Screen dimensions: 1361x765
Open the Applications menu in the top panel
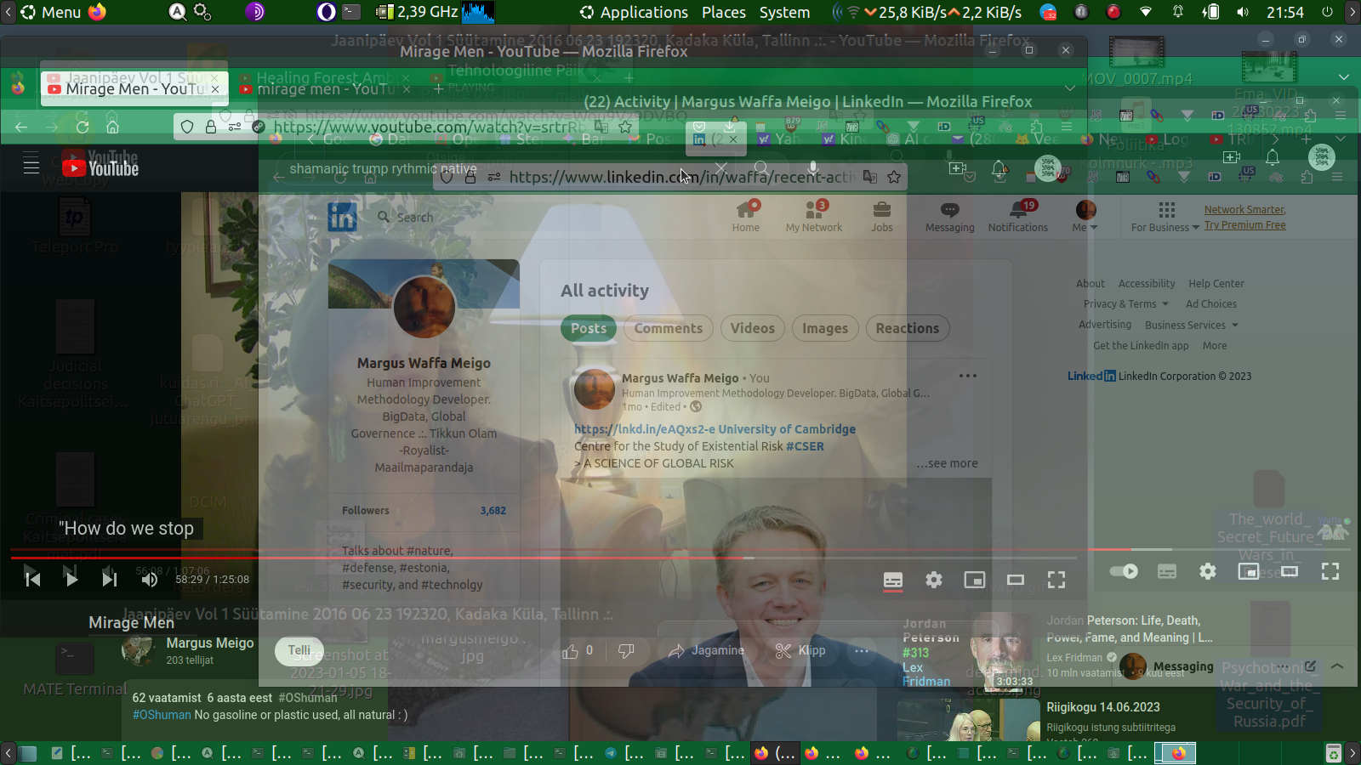(x=643, y=12)
